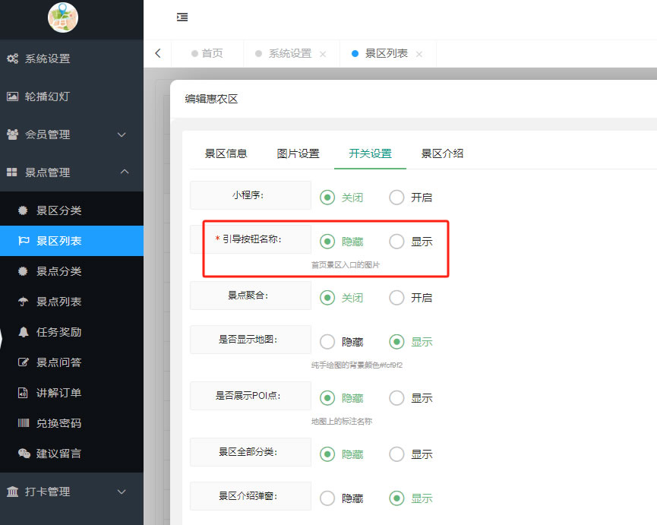Viewport: 657px width, 525px height.
Task: Switch to 开关设置 tab
Action: click(x=370, y=153)
